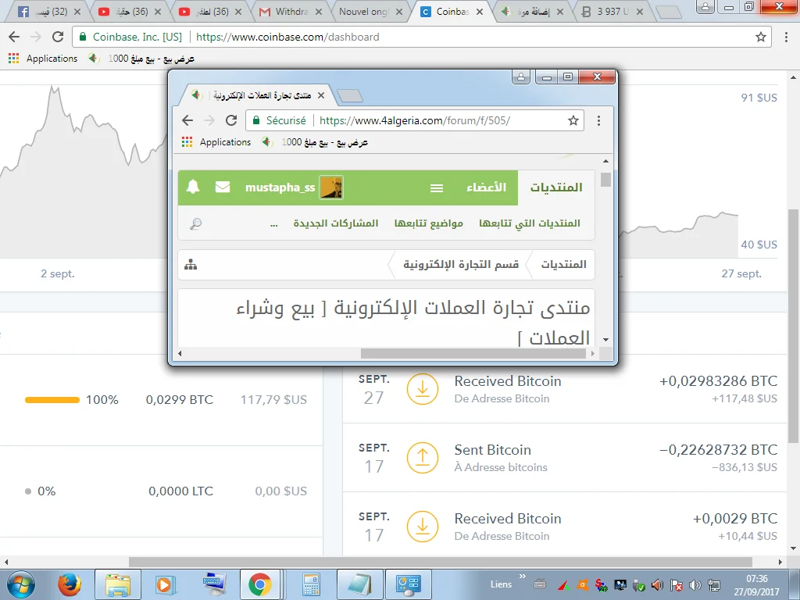
Task: Click the notification bell icon in forum header
Action: click(x=193, y=187)
